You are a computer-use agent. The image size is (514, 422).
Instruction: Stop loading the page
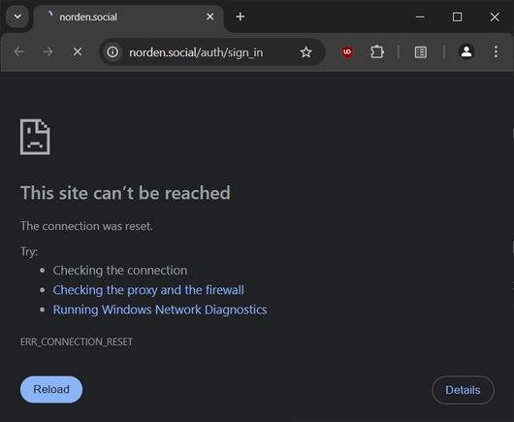(78, 51)
